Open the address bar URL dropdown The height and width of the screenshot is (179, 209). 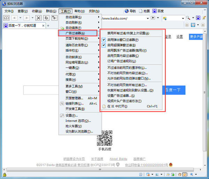pos(148,18)
